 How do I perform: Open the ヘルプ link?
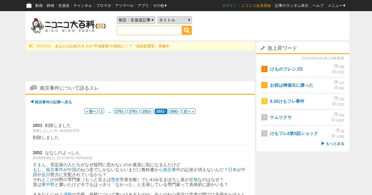[318, 6]
